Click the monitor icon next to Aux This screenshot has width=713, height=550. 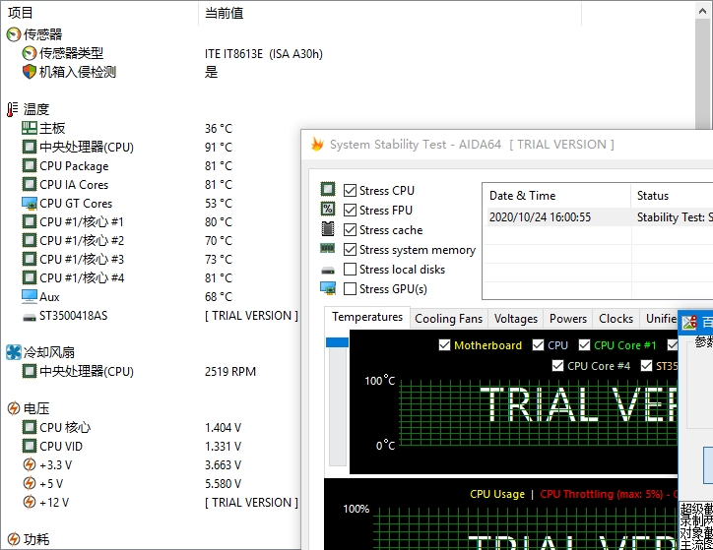click(x=30, y=296)
